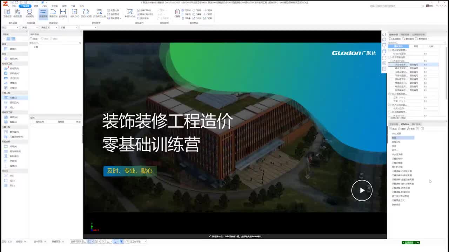Switch to the 工程量 ribbon tab
Viewport: 449px width, 252px height.
click(54, 6)
